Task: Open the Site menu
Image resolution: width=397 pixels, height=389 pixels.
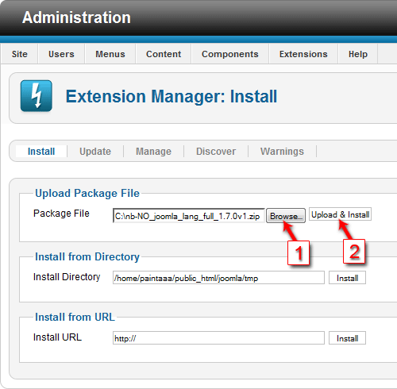Action: 20,54
